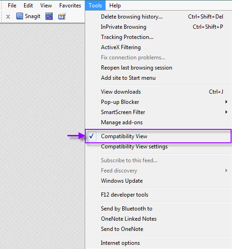
Task: Click the Snagit toolbar icon
Action: coord(19,16)
